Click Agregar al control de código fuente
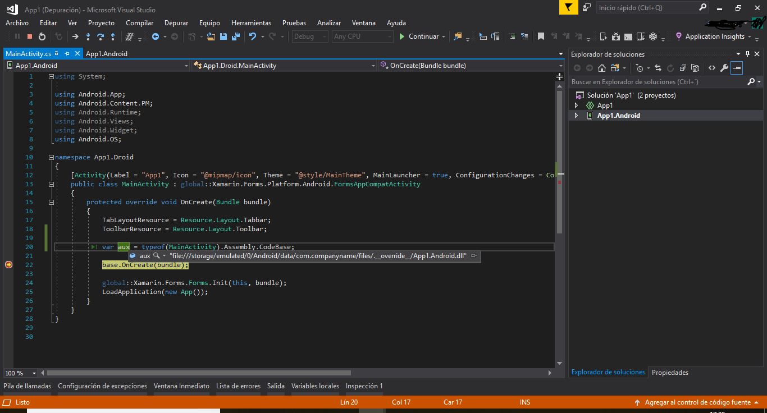Image resolution: width=767 pixels, height=413 pixels. coord(699,402)
